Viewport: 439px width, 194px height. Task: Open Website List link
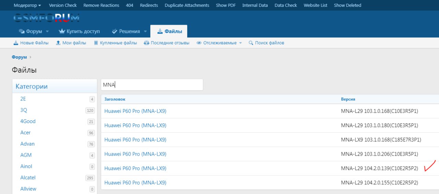[316, 5]
